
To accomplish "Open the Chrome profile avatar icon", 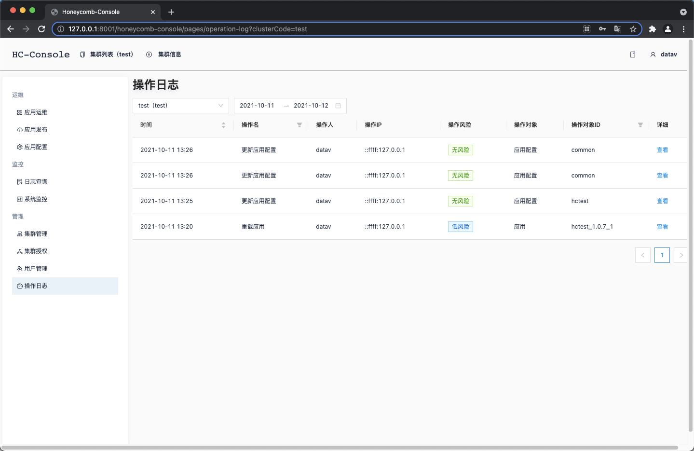I will [668, 29].
